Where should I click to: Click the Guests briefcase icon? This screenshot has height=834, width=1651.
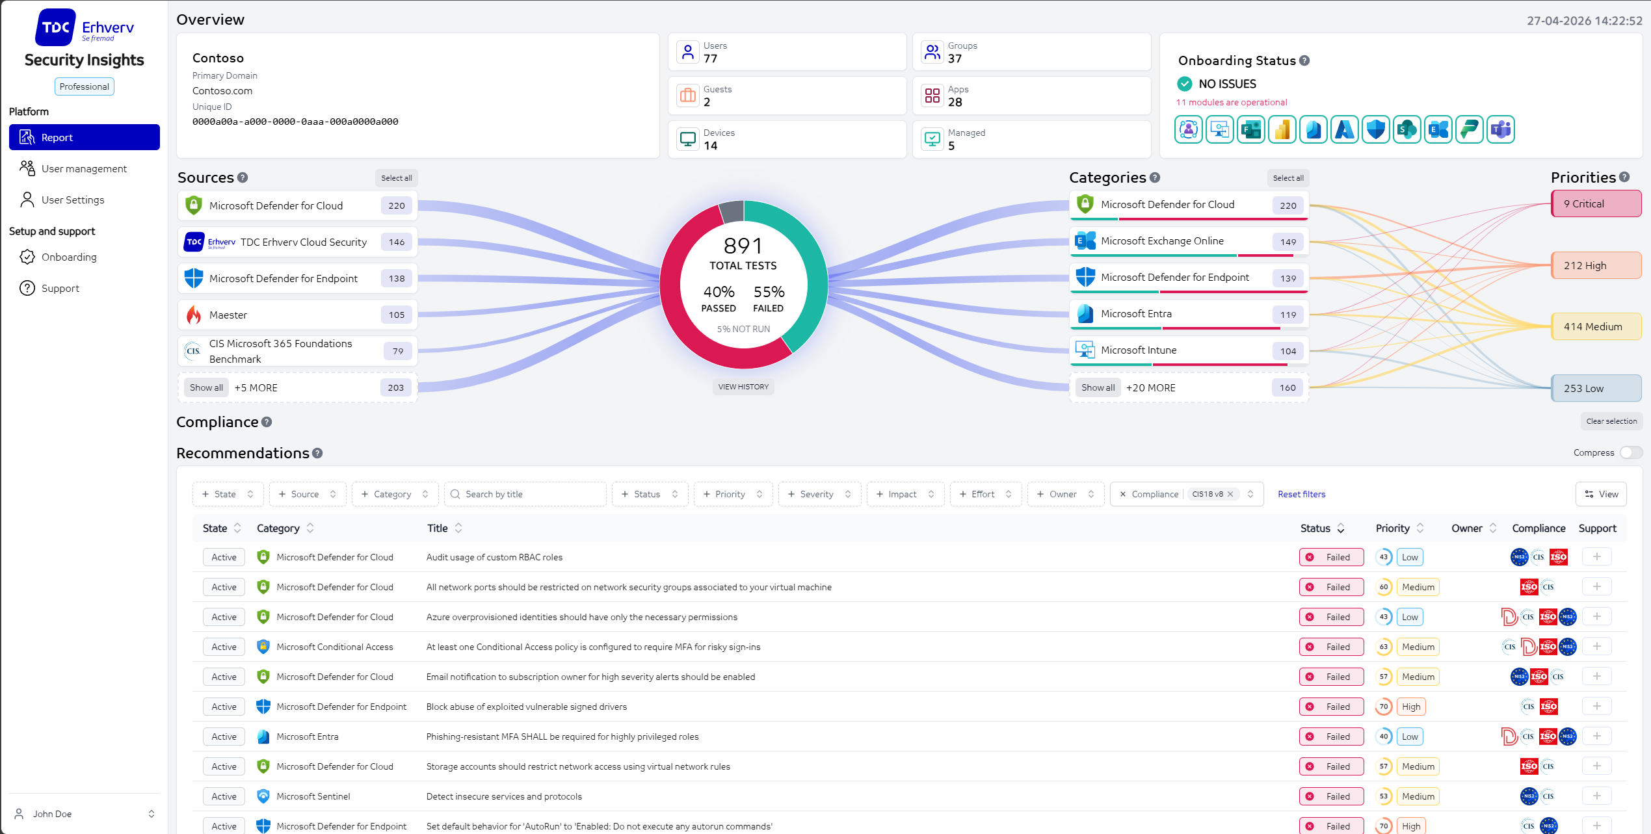(688, 96)
